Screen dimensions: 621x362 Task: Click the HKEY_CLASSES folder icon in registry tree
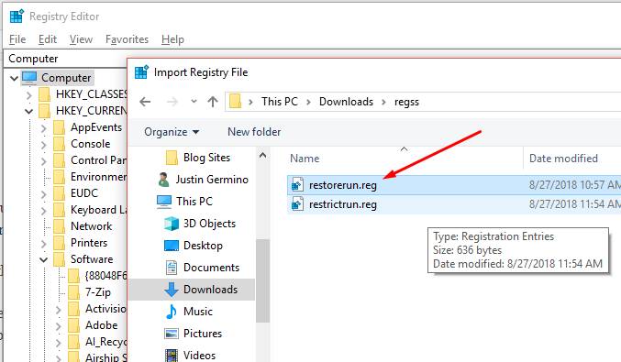click(x=44, y=94)
